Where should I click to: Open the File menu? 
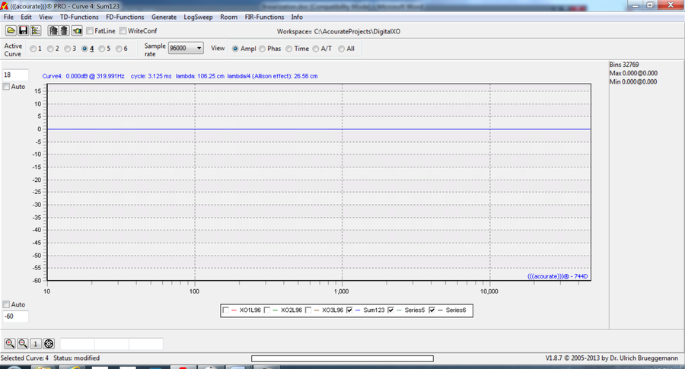(8, 17)
